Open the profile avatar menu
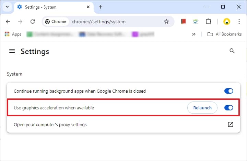247x161 pixels. (227, 22)
